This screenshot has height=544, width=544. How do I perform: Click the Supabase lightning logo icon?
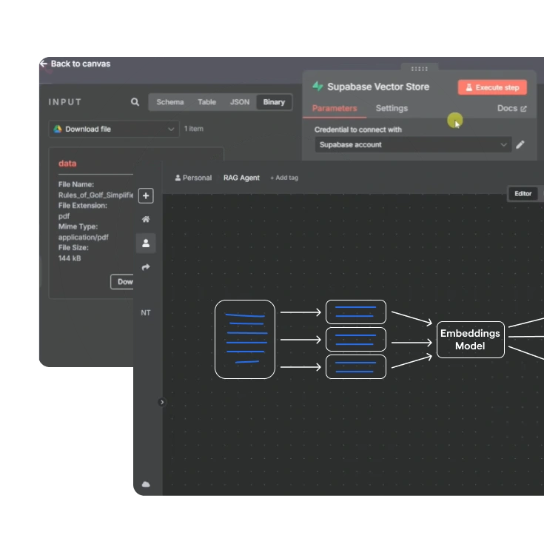(318, 87)
